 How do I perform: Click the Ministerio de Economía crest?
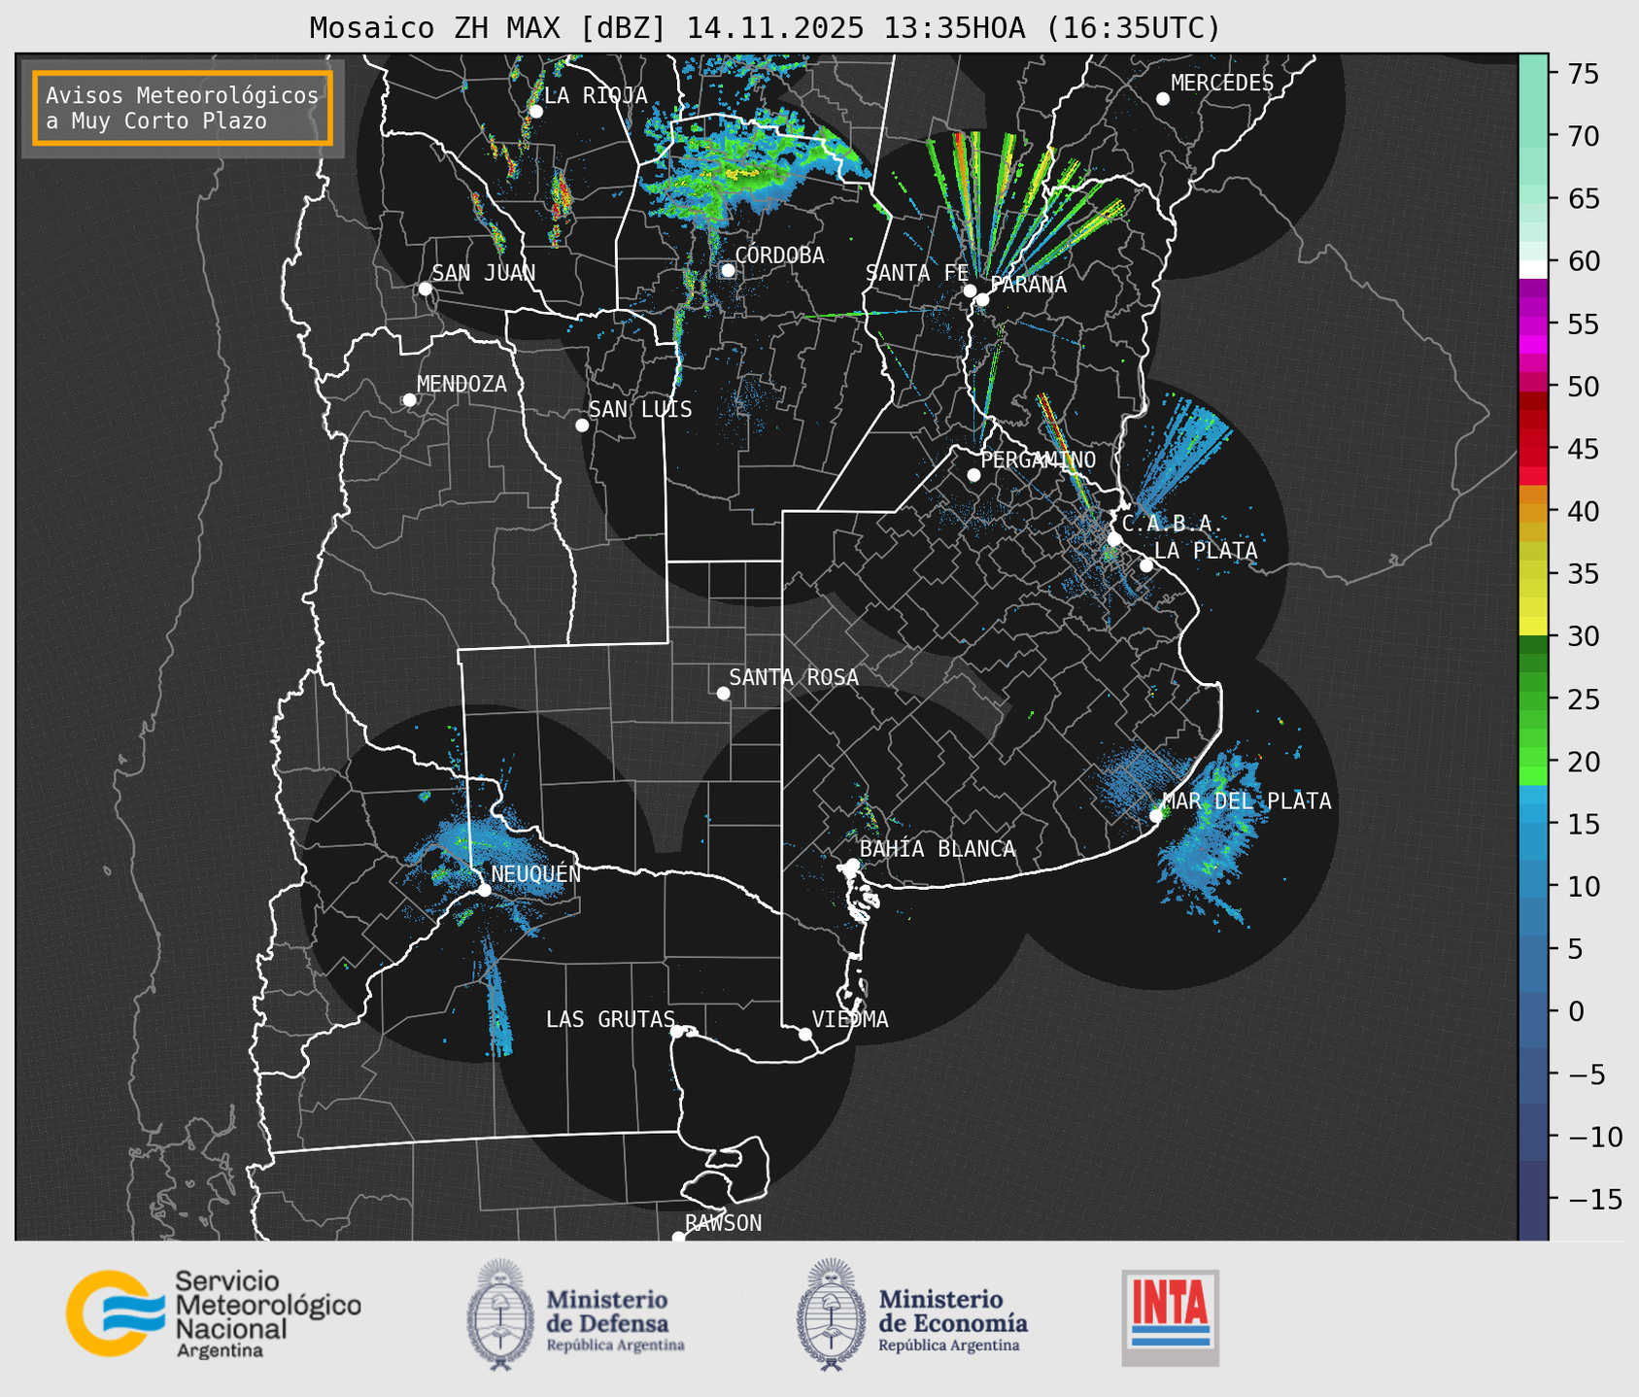829,1314
